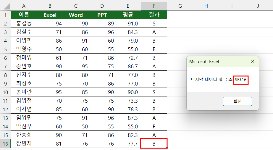
Task: Select column A header
Action: (24, 6)
